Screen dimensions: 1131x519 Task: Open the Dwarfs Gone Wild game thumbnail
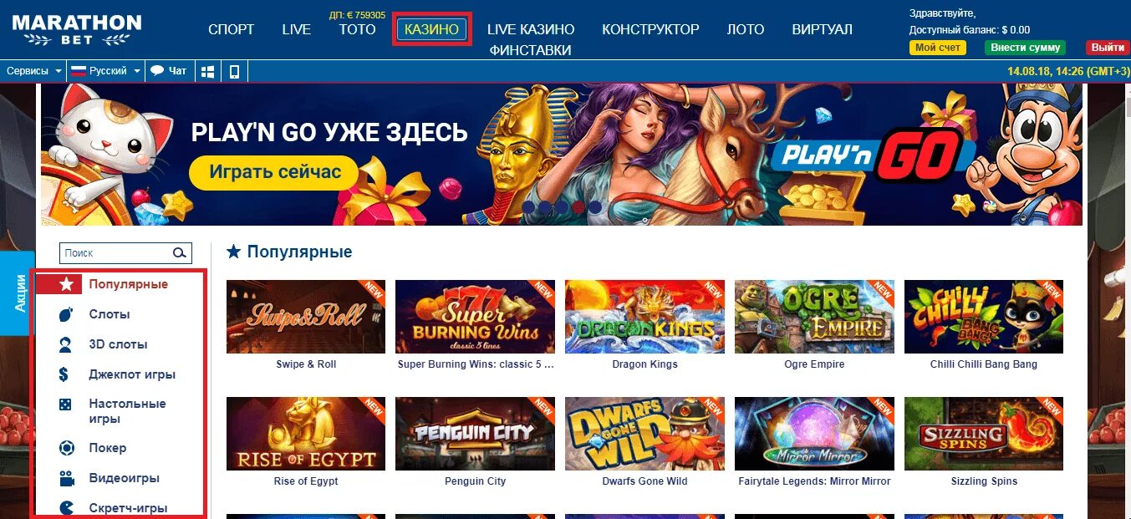point(644,433)
